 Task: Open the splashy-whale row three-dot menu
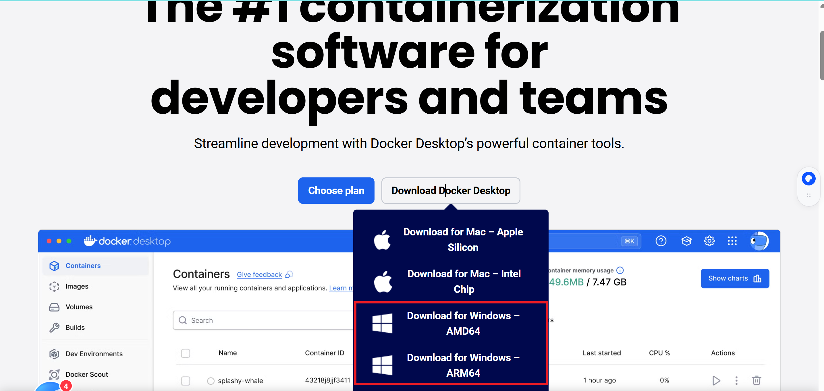736,380
